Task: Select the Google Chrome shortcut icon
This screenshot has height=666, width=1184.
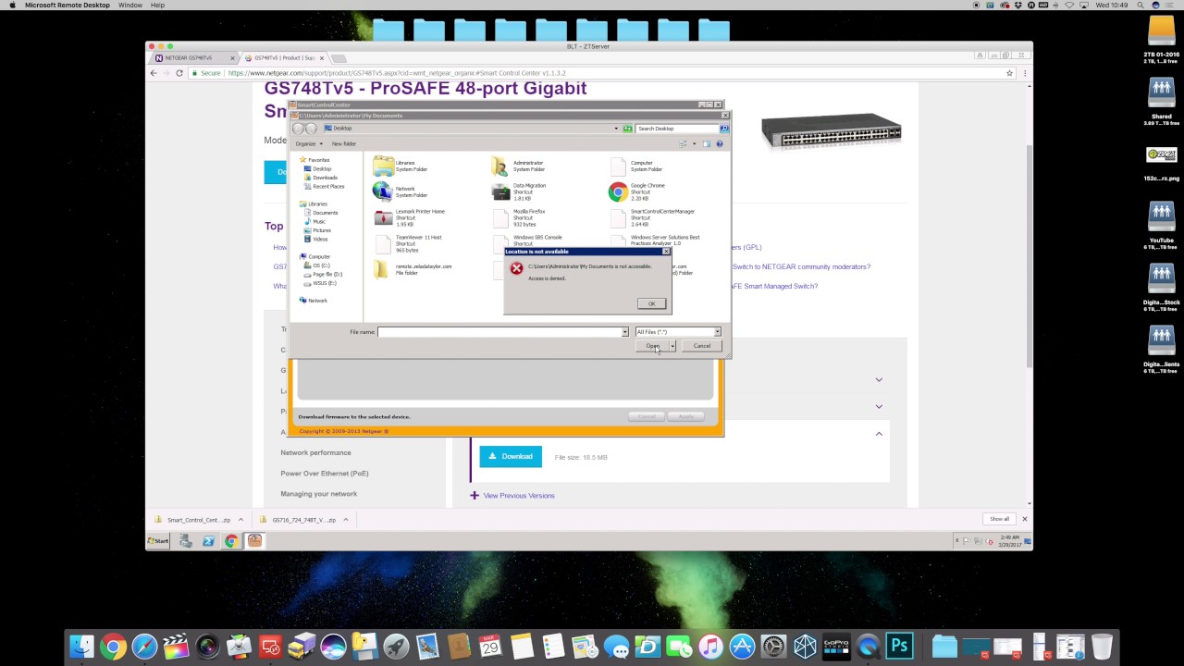Action: (618, 191)
